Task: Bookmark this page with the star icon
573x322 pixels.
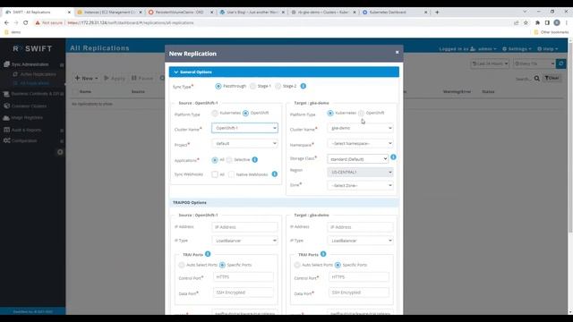Action: click(x=526, y=22)
